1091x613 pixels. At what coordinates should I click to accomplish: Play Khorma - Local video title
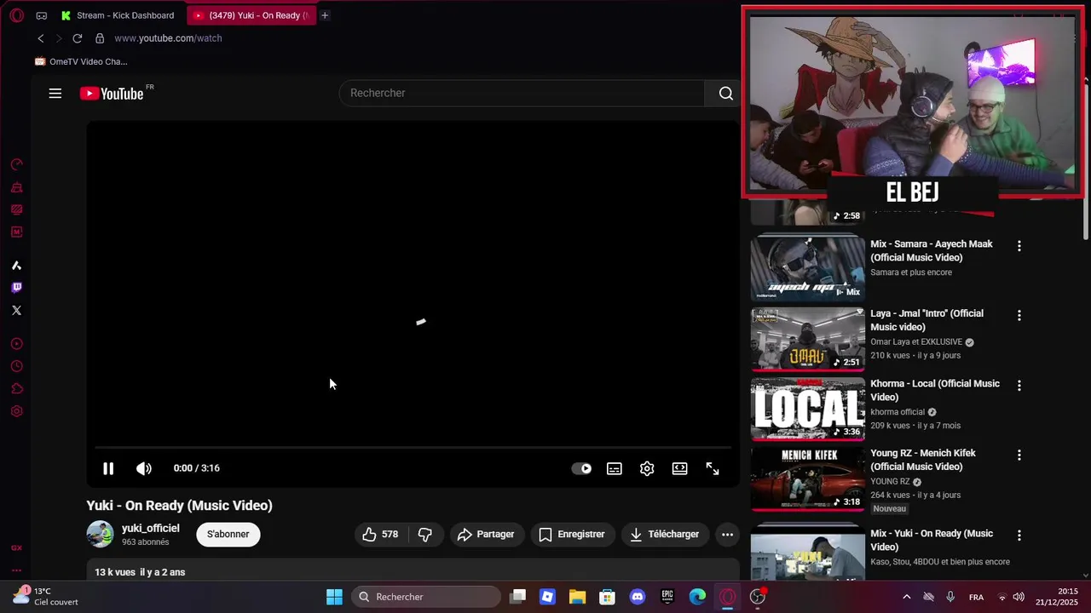click(x=935, y=390)
